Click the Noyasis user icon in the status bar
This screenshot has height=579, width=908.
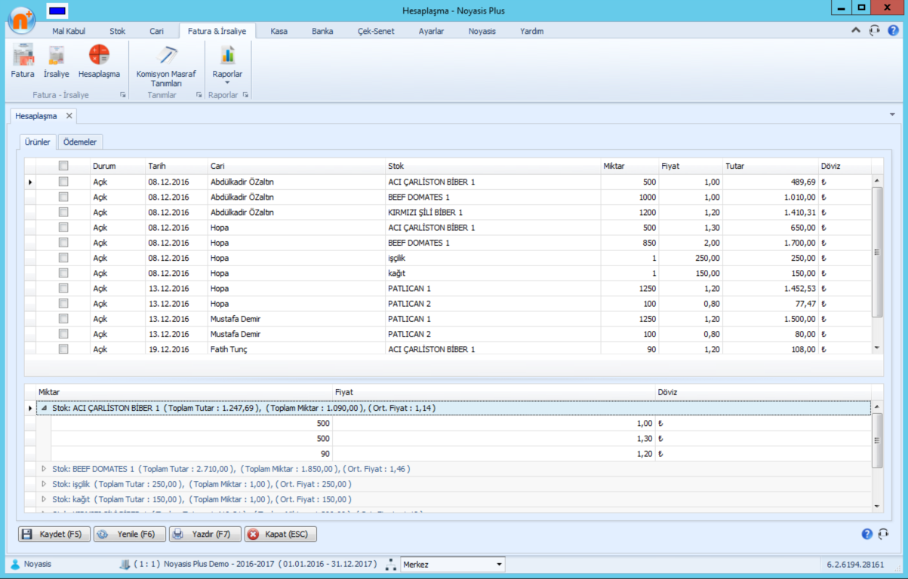click(x=15, y=564)
